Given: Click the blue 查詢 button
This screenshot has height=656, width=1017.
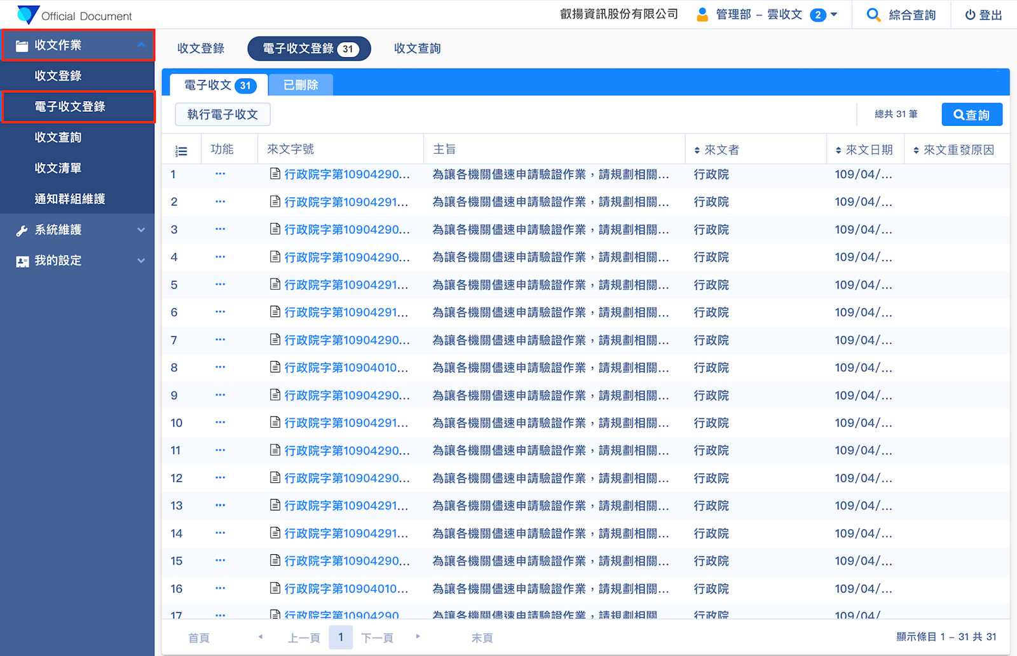Looking at the screenshot, I should coord(971,114).
